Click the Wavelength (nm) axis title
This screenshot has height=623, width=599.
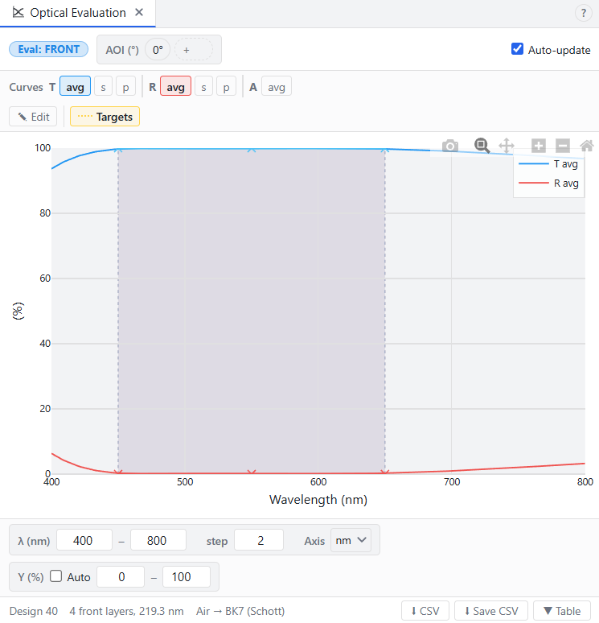coord(318,499)
